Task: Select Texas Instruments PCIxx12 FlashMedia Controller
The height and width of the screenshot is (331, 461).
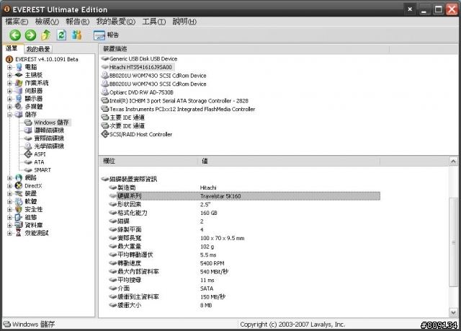Action: [182, 109]
